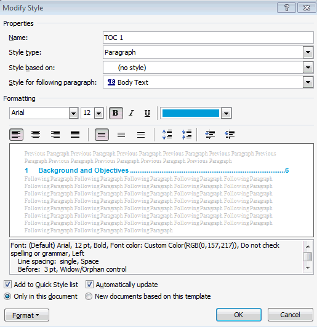
Task: Click the Background and Objectives preview text
Action: (x=84, y=170)
